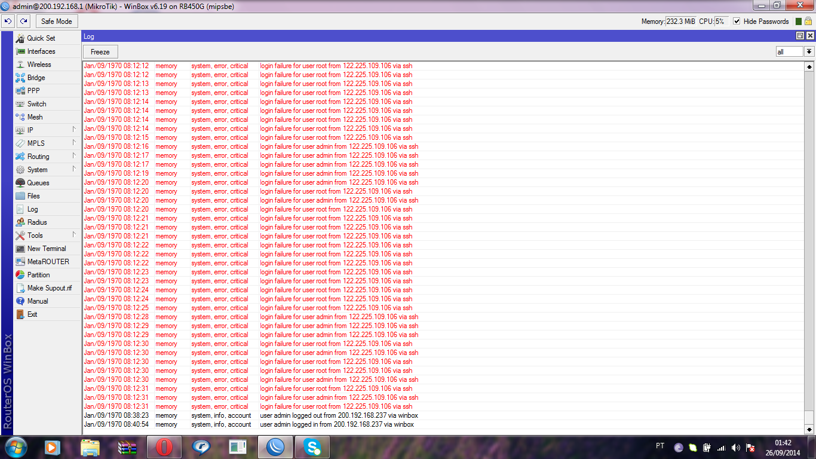Expand the IP submenu

tap(47, 130)
